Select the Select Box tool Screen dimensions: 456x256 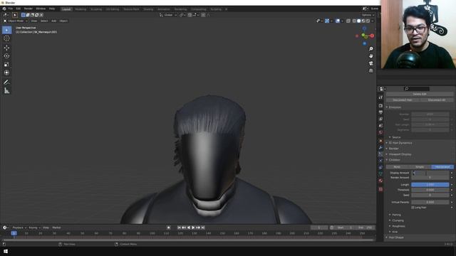click(6, 30)
